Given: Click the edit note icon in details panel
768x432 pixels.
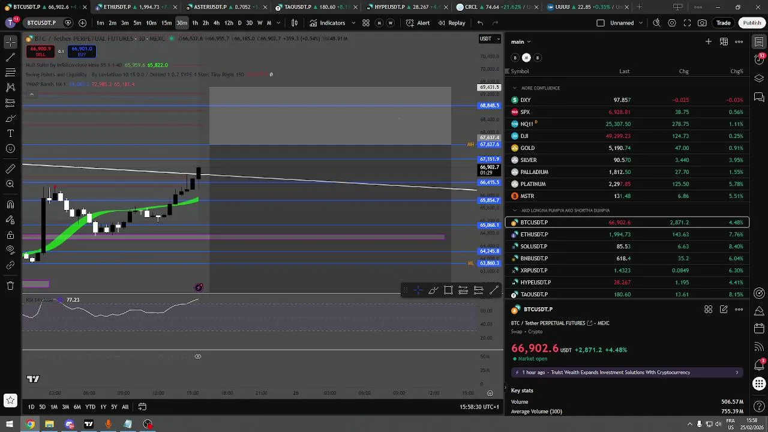Looking at the screenshot, I should click(x=724, y=310).
